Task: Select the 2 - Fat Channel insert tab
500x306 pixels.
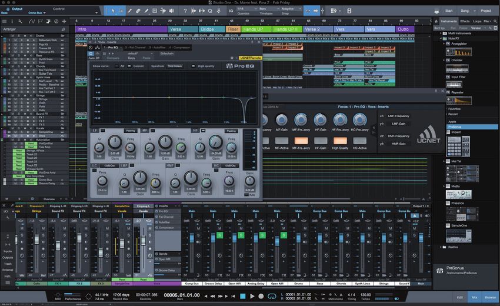Action: coord(135,46)
